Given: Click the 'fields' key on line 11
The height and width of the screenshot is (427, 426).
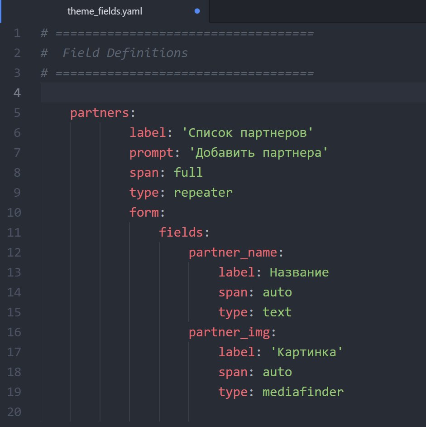Looking at the screenshot, I should 181,232.
